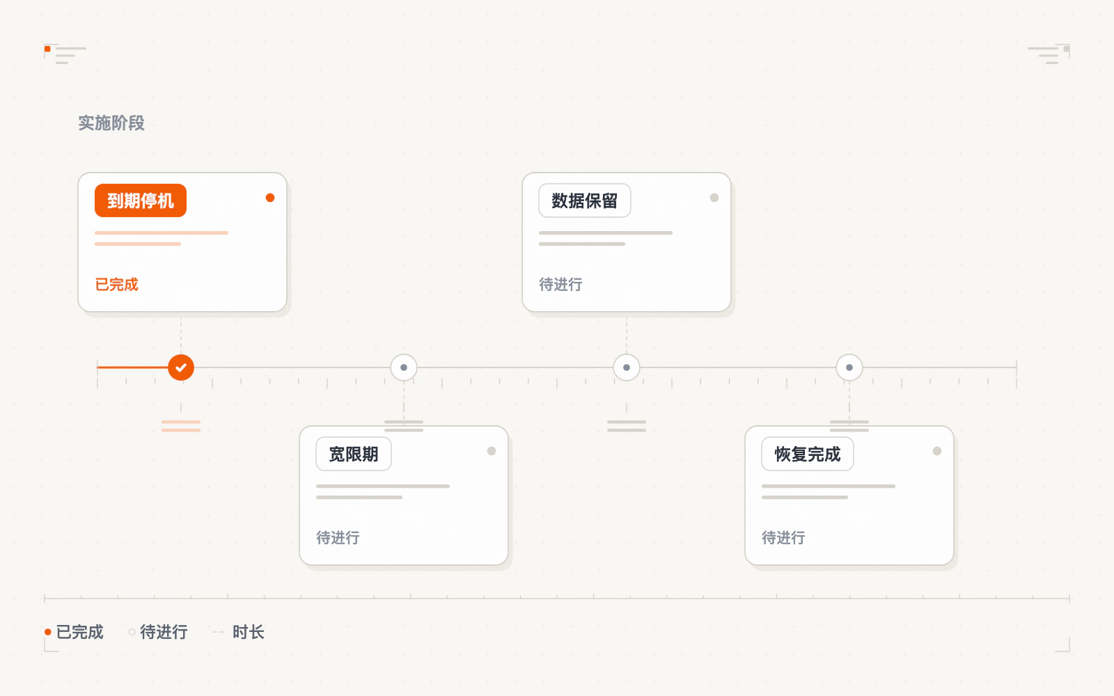Click grey status dot on 恢复完成 card
Screen dimensions: 1114x696
[x=937, y=451]
